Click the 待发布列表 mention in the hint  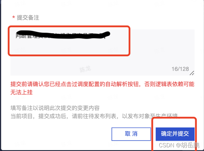(103, 116)
